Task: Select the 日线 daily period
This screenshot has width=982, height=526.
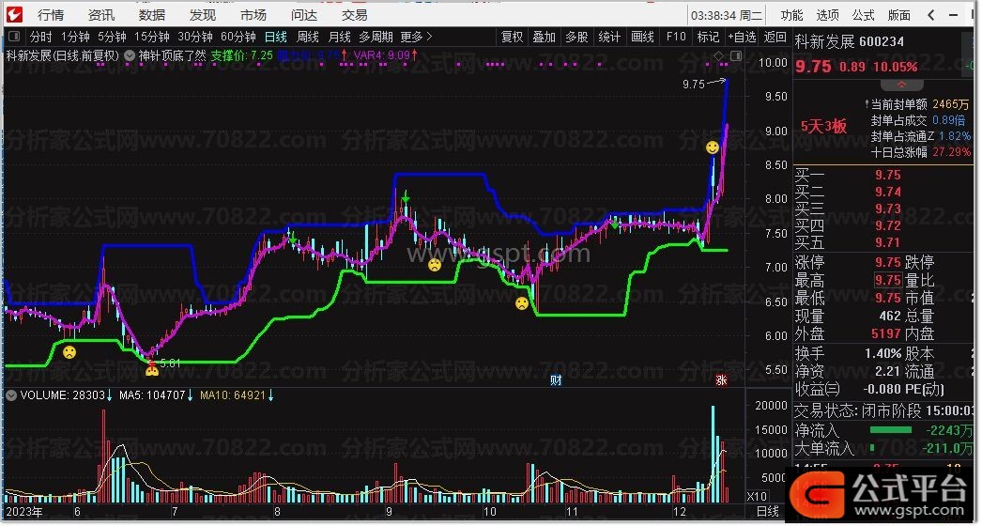Action: (x=276, y=37)
